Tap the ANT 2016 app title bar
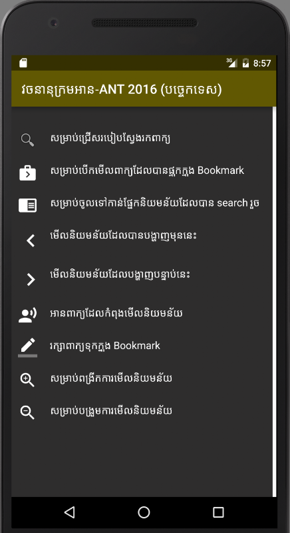Image resolution: width=290 pixels, height=533 pixels. [x=144, y=89]
